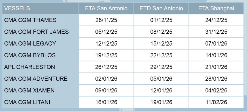Screen dimensions: 247x111
Task: Click the 07/01/26 ETA Shanghai date
Action: (216, 43)
